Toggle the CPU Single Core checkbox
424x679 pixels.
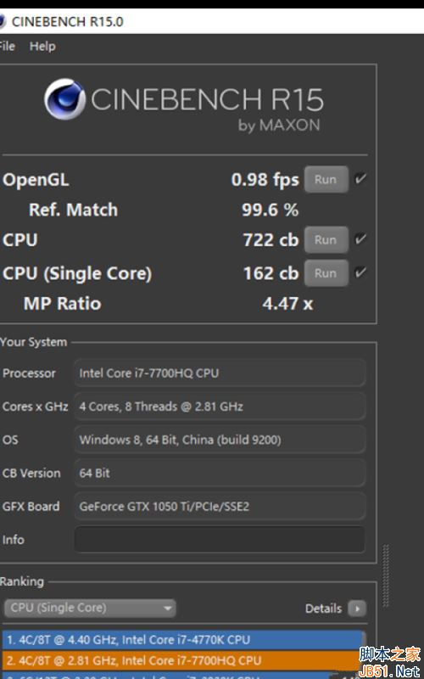pyautogui.click(x=360, y=272)
